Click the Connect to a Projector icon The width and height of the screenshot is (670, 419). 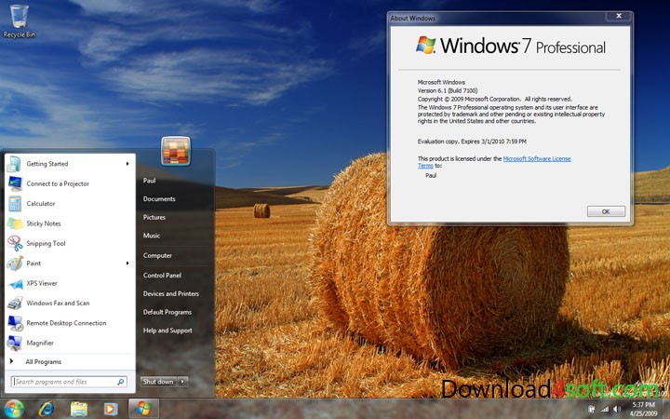pyautogui.click(x=15, y=183)
